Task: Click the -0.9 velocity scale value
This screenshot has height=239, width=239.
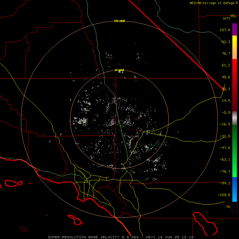Action: point(226,113)
